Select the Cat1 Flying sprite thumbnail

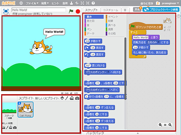[26, 109]
